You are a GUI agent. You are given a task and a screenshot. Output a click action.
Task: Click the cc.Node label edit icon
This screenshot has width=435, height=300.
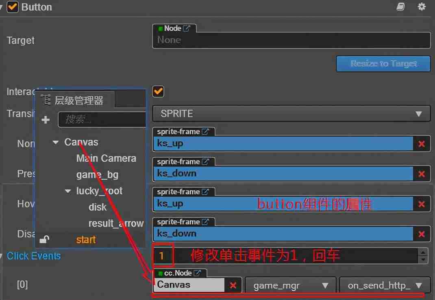coord(197,273)
